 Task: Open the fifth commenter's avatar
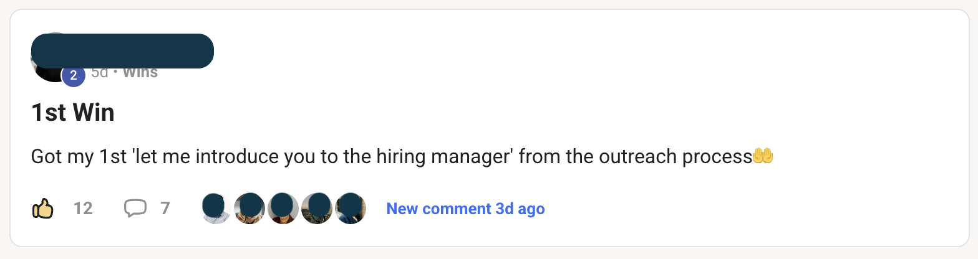[x=351, y=209]
